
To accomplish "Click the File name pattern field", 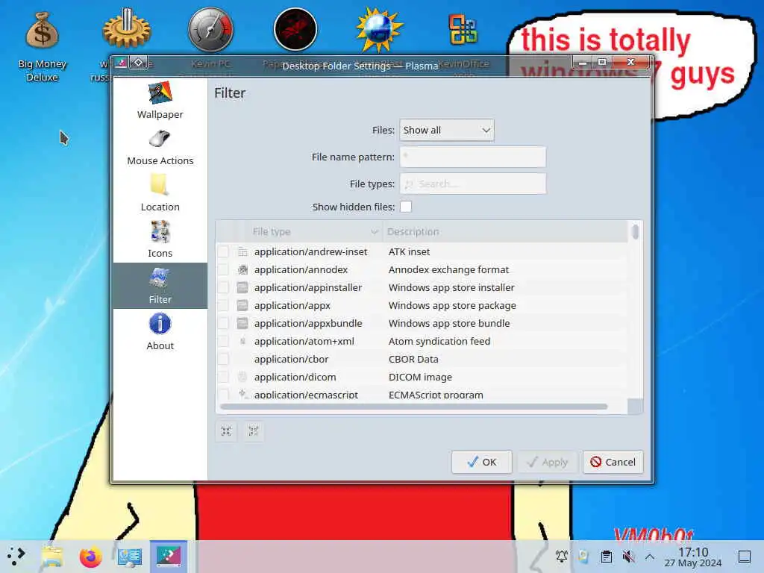I will 472,157.
